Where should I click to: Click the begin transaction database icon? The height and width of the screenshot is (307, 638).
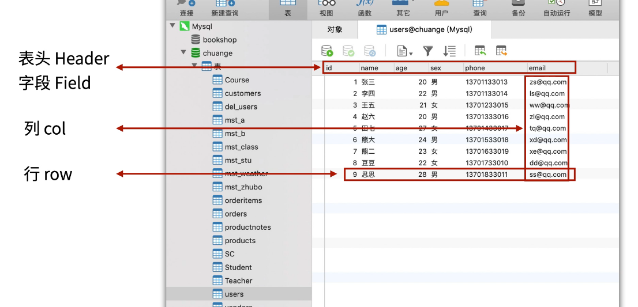pyautogui.click(x=327, y=51)
